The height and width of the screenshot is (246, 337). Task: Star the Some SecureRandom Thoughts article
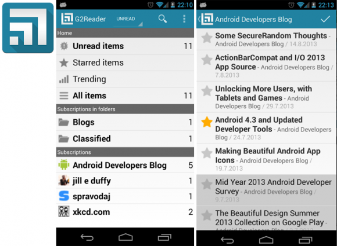click(207, 38)
